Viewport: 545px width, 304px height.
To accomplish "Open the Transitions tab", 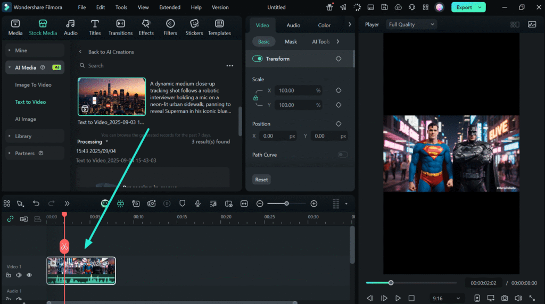I will click(120, 28).
